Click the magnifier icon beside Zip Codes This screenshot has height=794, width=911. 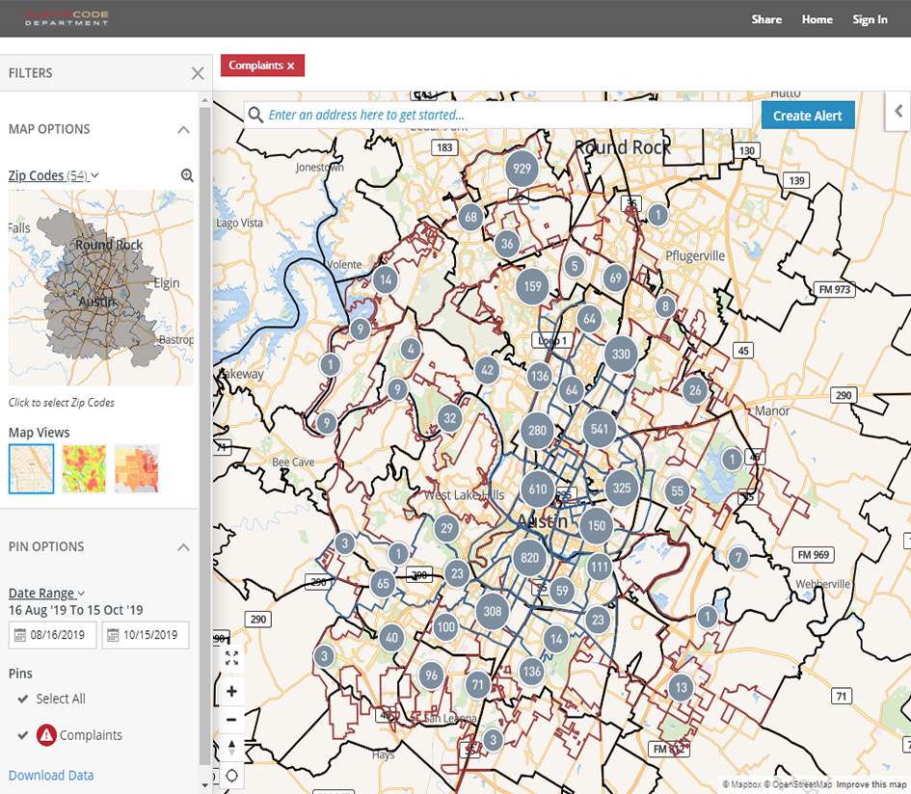pyautogui.click(x=187, y=175)
